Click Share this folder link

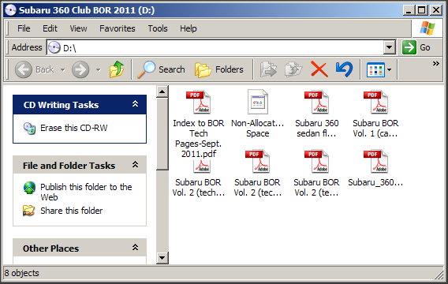pyautogui.click(x=72, y=211)
